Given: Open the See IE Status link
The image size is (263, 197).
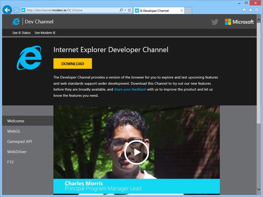Looking at the screenshot, I should pyautogui.click(x=21, y=33).
